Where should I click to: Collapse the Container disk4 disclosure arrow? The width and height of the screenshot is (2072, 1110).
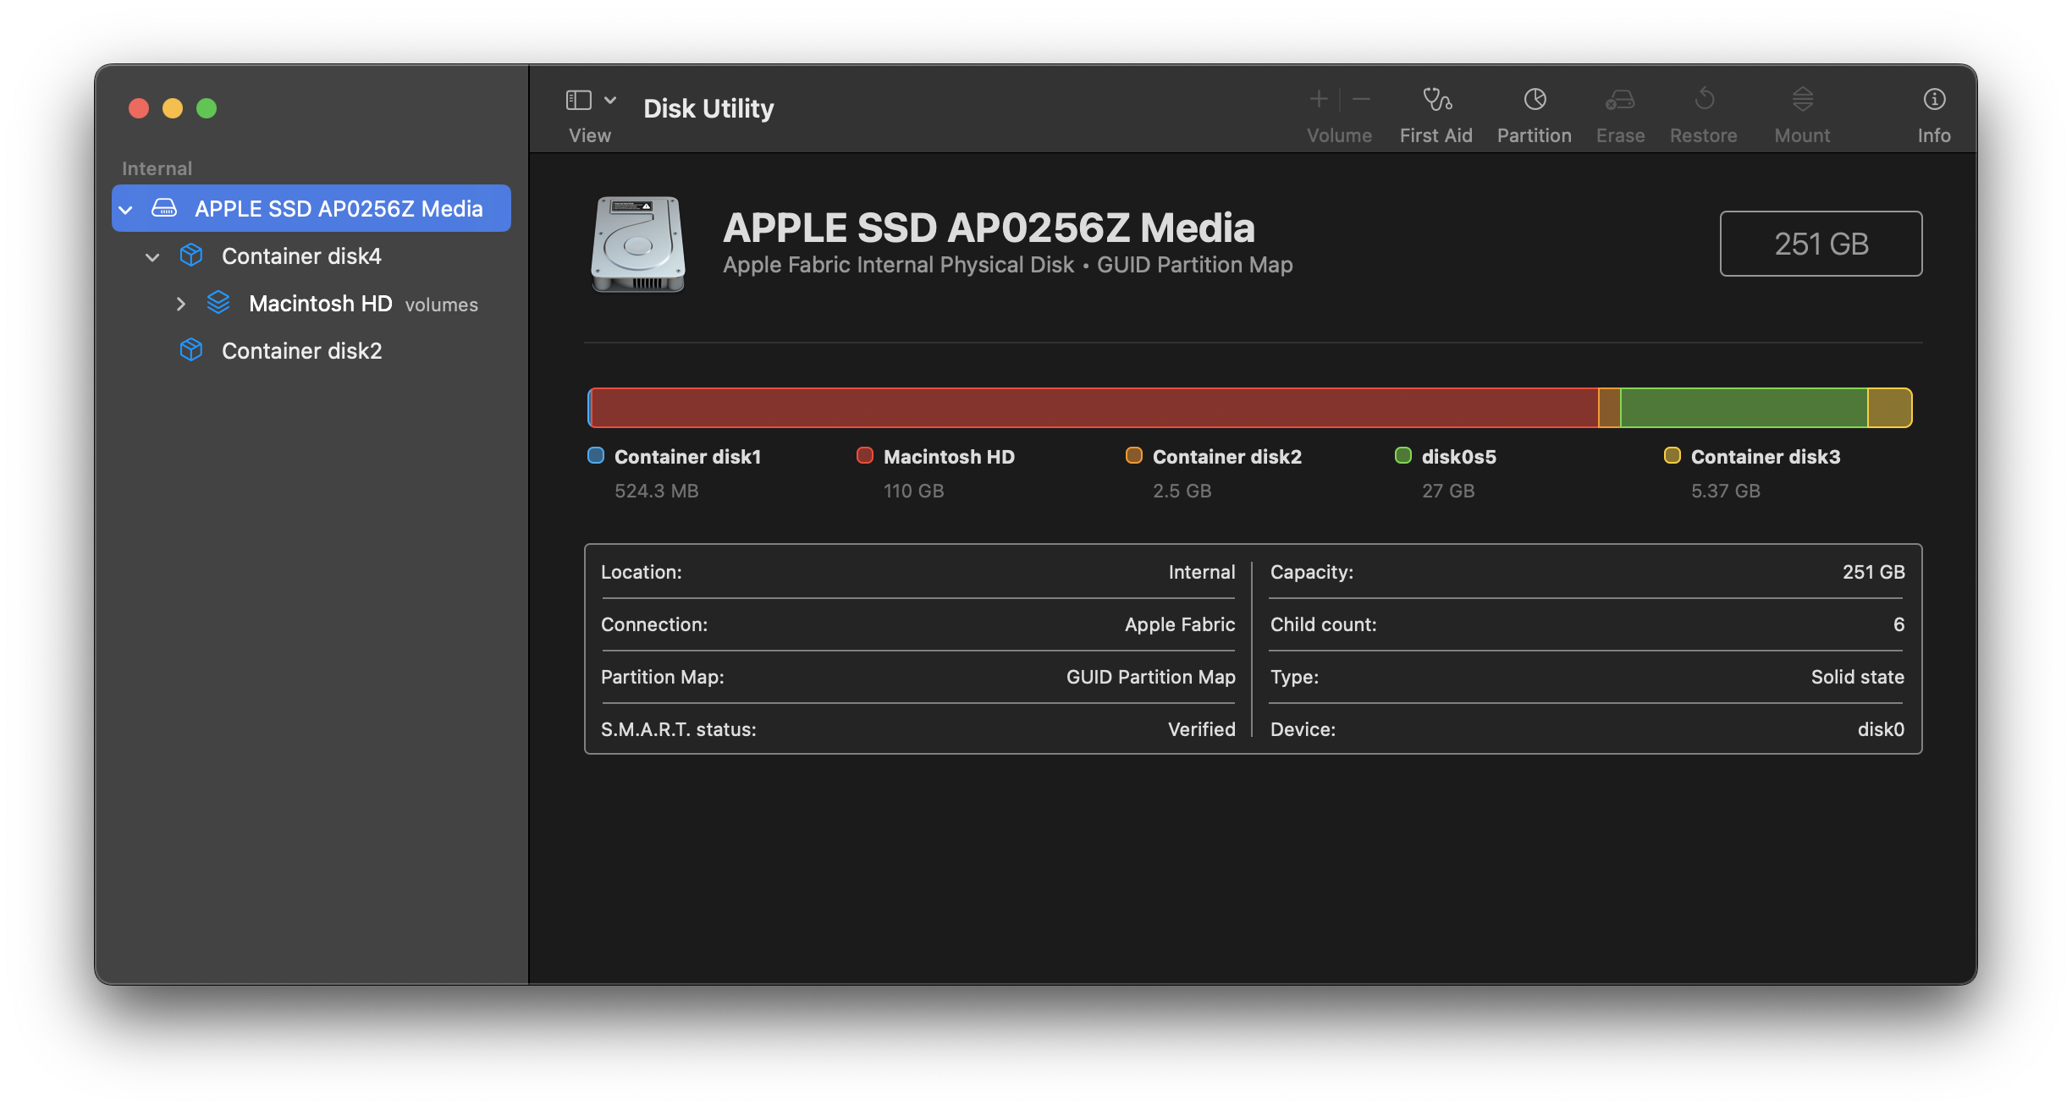pos(152,256)
